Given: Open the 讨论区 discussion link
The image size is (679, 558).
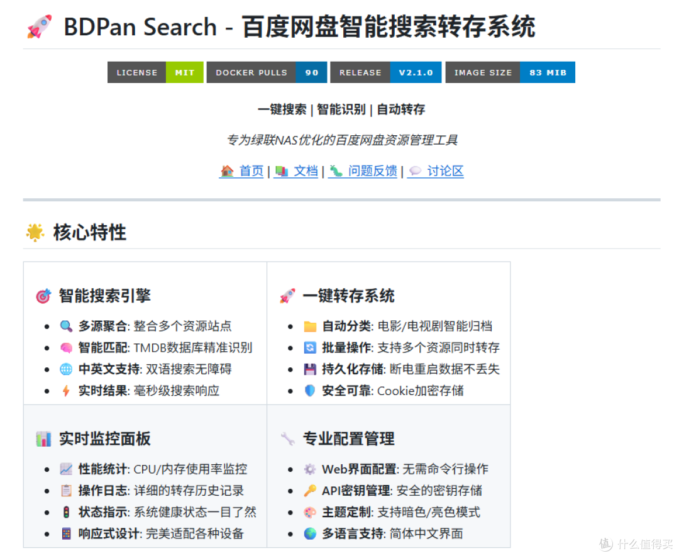Looking at the screenshot, I should (x=436, y=171).
